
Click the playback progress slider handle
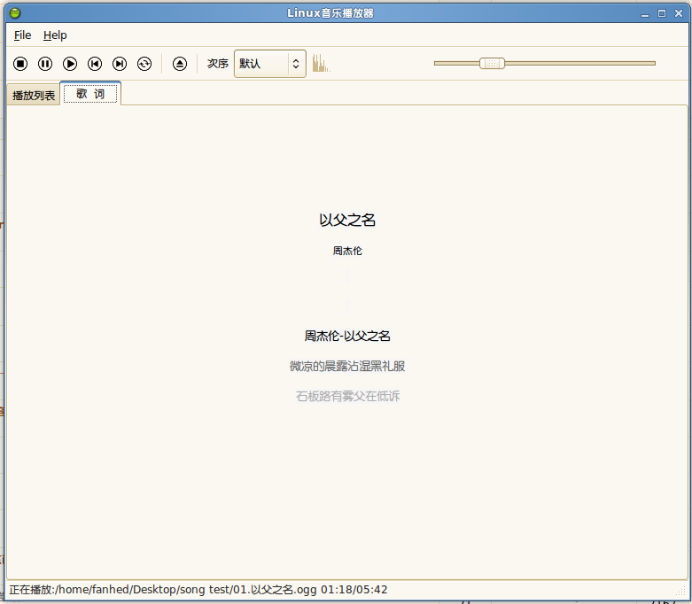tap(492, 63)
